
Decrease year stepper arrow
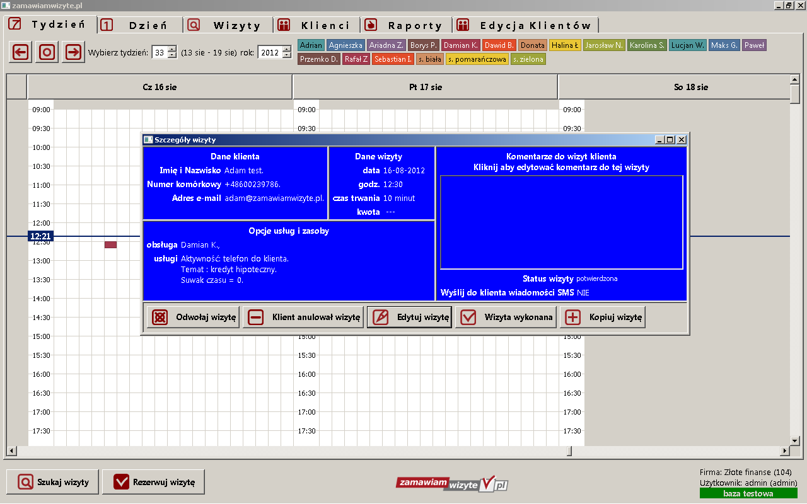(x=286, y=56)
